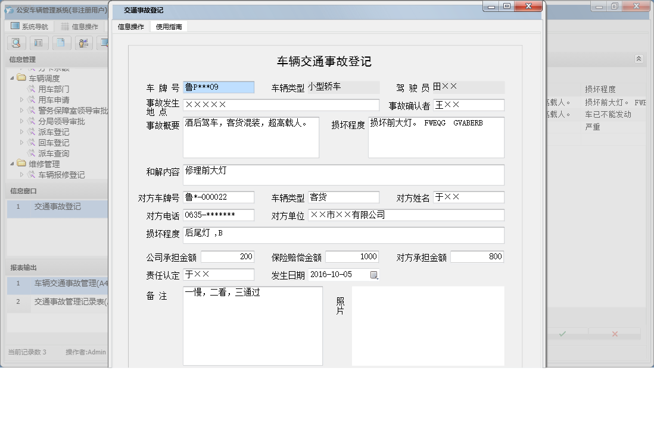Click the user settings toolbar icon
This screenshot has width=654, height=443.
83,42
